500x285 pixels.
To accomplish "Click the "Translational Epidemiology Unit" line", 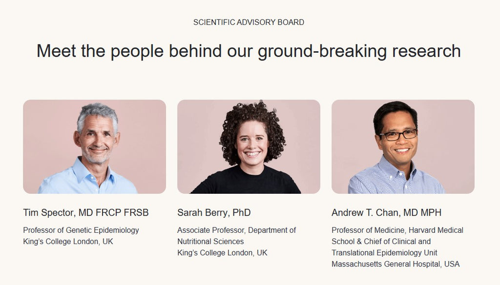I will (384, 253).
